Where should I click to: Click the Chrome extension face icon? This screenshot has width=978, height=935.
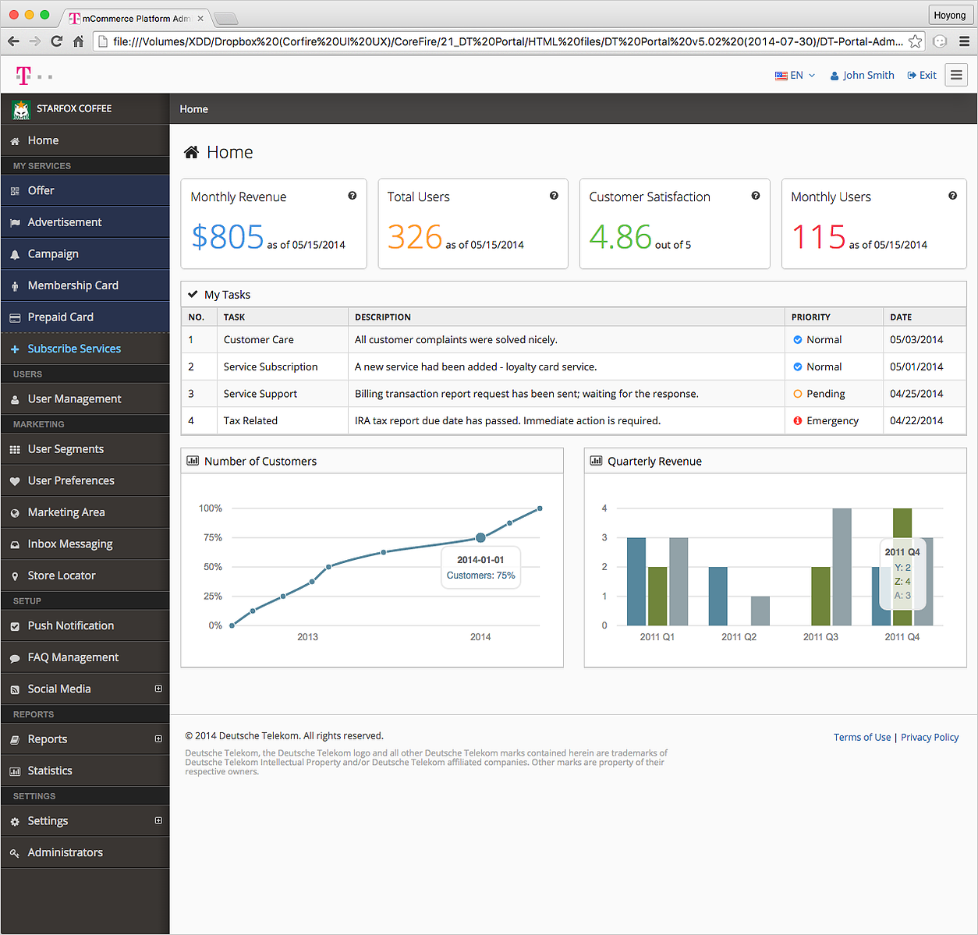(940, 41)
